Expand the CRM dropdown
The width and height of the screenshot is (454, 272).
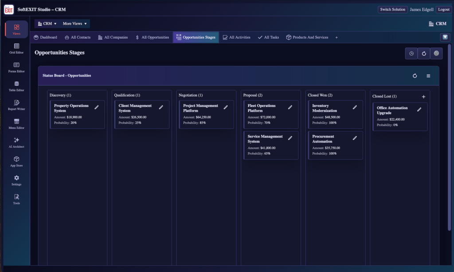(x=47, y=24)
